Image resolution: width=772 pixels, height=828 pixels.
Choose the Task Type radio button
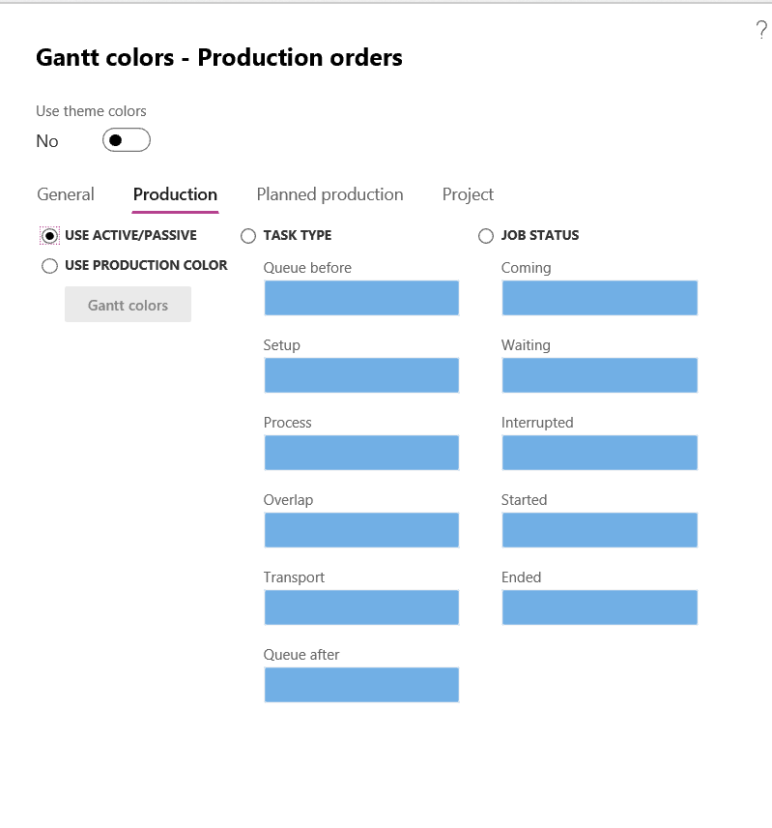tap(248, 236)
